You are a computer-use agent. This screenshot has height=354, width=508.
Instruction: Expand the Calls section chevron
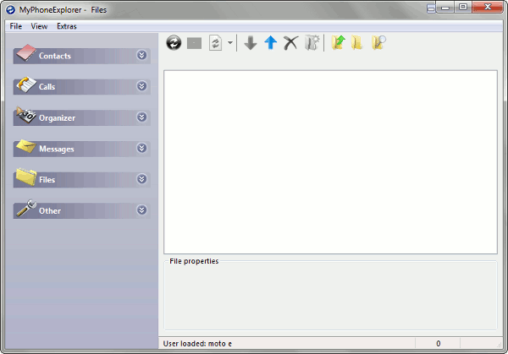(x=141, y=86)
